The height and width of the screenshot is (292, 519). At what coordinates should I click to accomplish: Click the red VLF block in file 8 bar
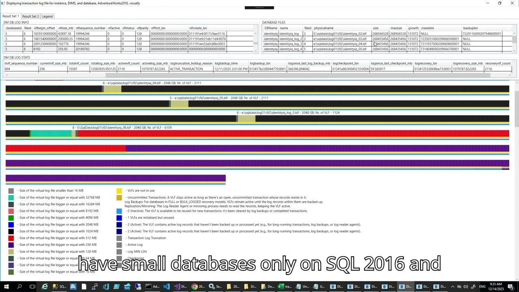(x=293, y=134)
